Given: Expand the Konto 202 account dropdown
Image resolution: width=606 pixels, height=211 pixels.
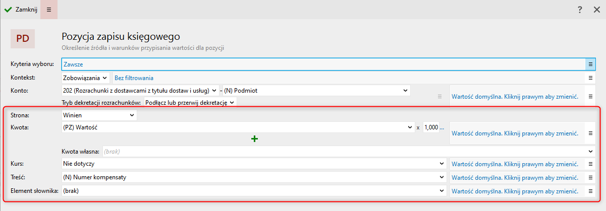Looking at the screenshot, I should click(x=140, y=90).
